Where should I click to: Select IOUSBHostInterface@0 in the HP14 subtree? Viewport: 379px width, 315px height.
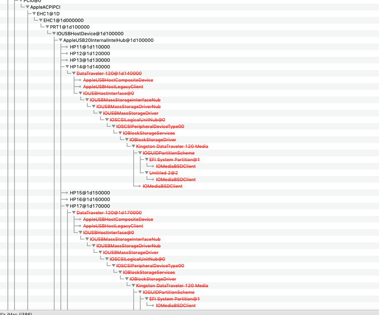(108, 93)
